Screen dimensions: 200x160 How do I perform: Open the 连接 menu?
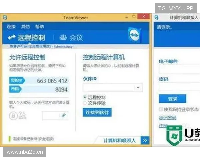pos(11,27)
